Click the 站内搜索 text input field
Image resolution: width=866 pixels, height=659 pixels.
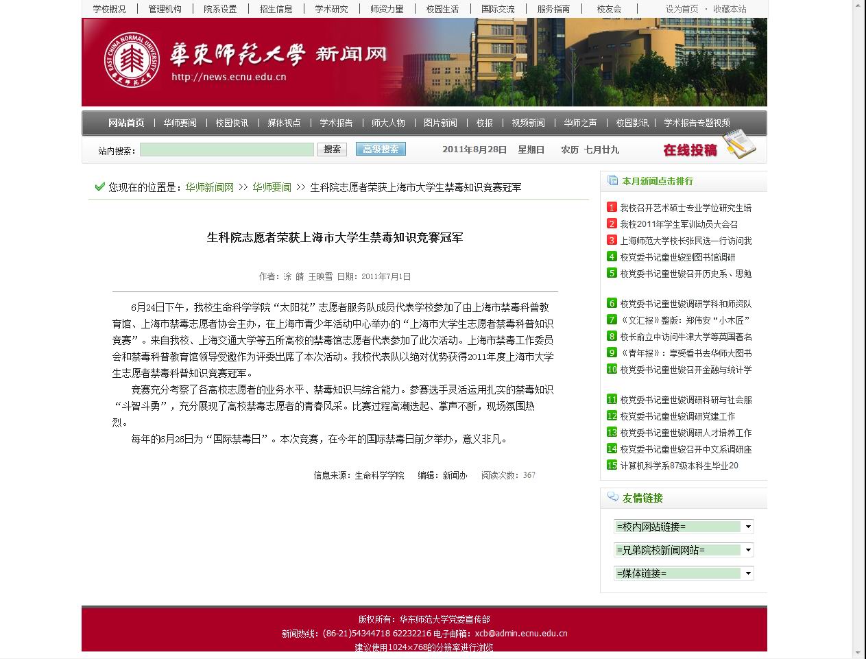click(226, 149)
